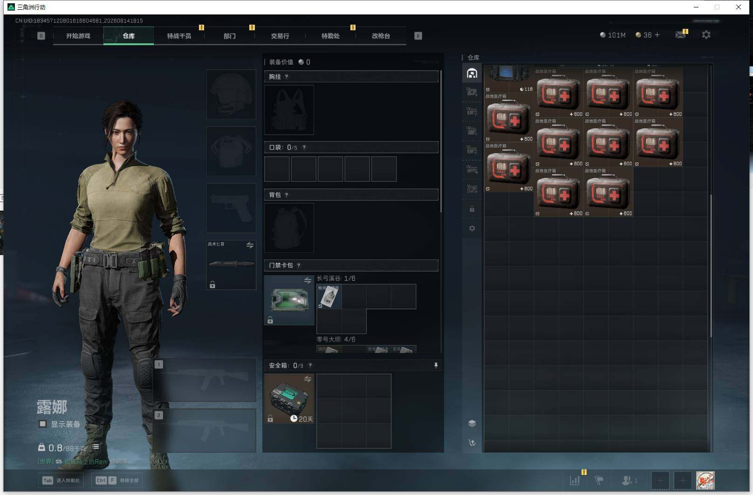Open the 特勤处 tab
The width and height of the screenshot is (753, 495).
tap(330, 36)
